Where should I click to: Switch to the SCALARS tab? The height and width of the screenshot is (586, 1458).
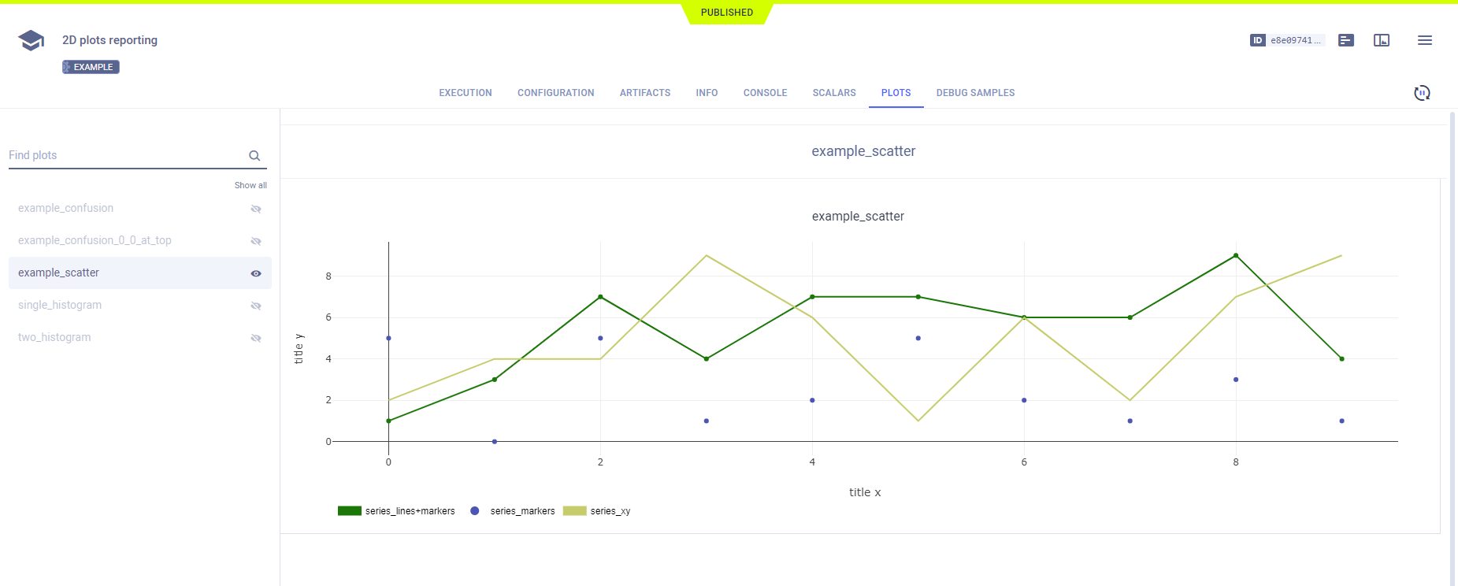click(x=834, y=93)
